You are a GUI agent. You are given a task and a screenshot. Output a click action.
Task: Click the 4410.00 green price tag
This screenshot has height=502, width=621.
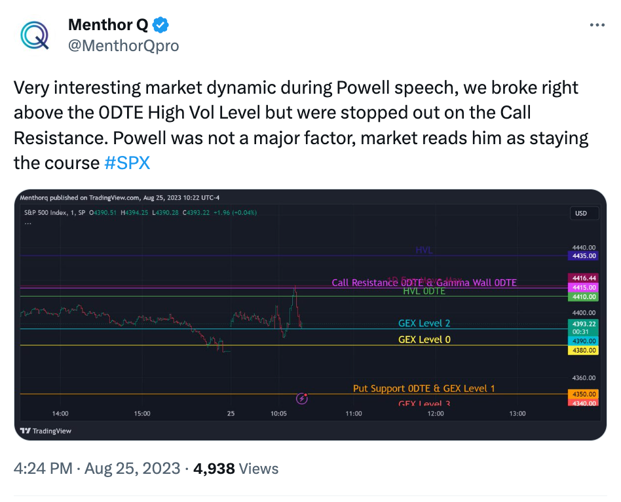[x=584, y=297]
